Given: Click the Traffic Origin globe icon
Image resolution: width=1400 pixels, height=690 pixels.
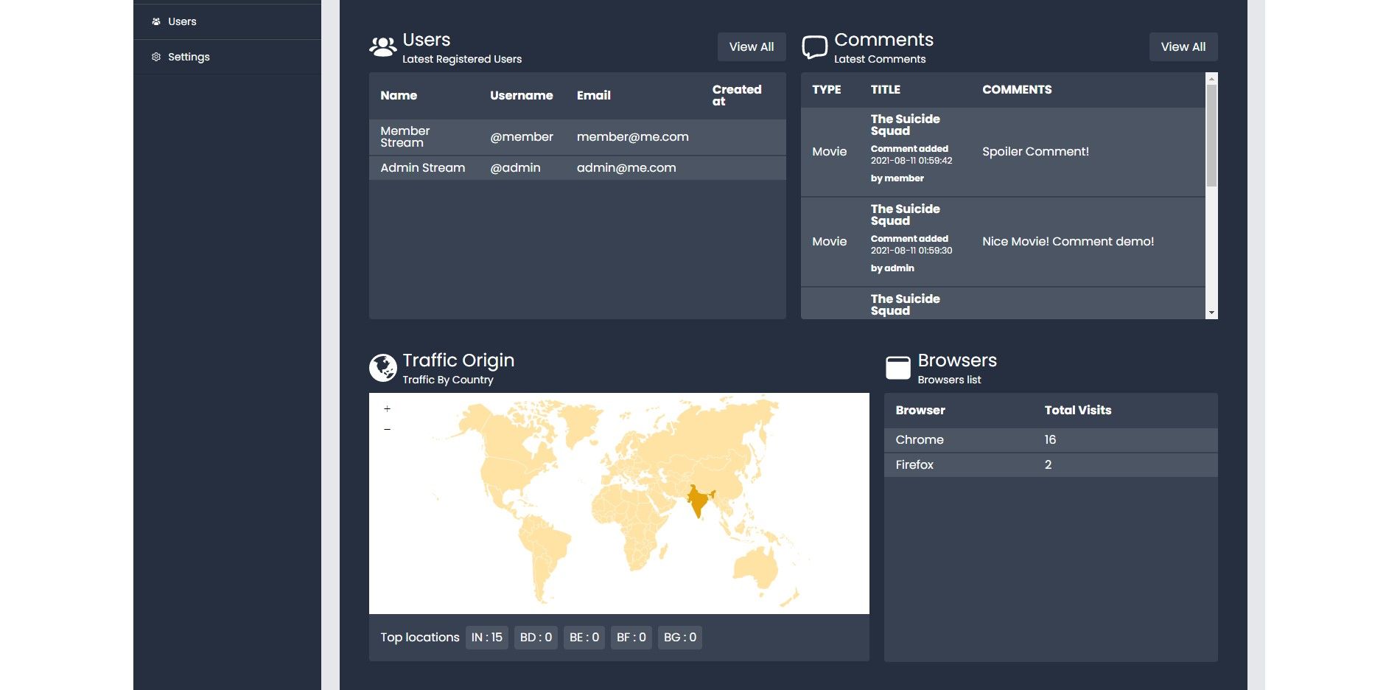Looking at the screenshot, I should (x=382, y=367).
